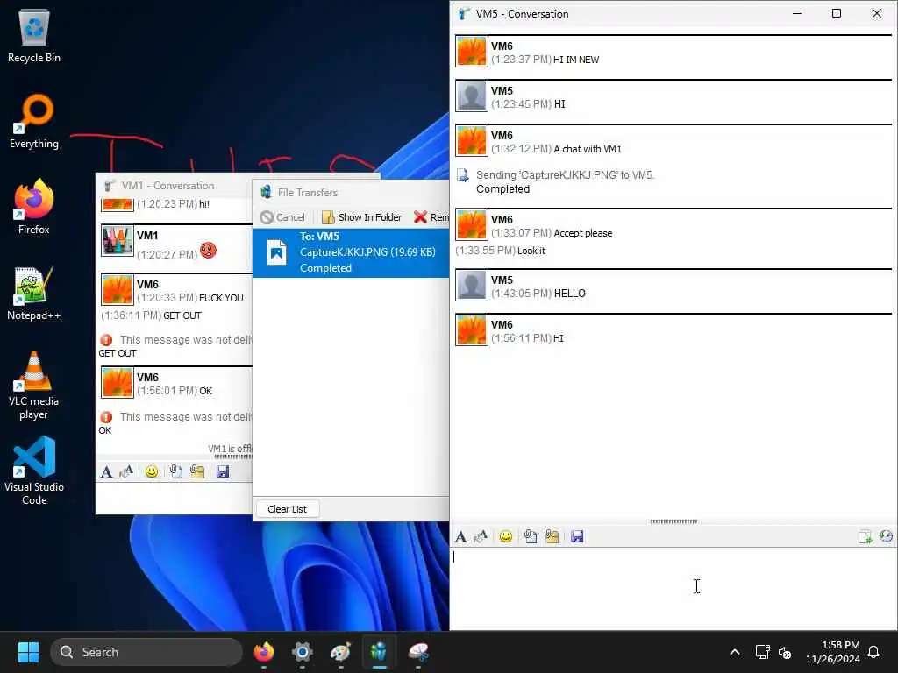Click the transfer icon at right of VM5 toolbar
The width and height of the screenshot is (898, 673).
[x=865, y=537]
